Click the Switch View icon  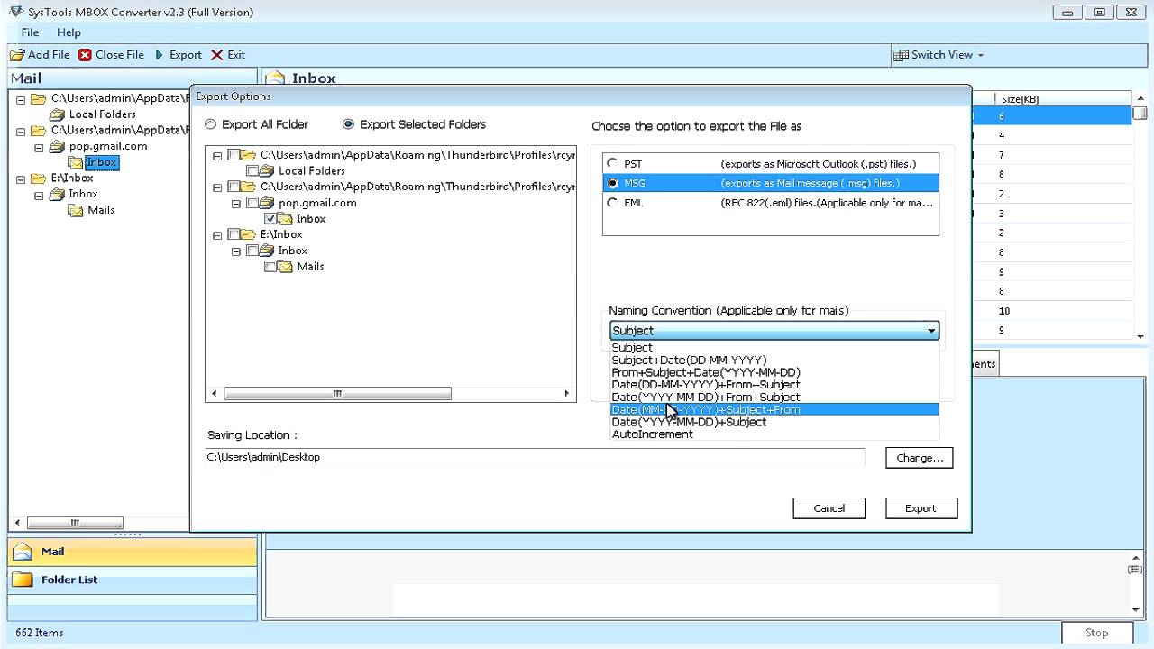pyautogui.click(x=901, y=55)
